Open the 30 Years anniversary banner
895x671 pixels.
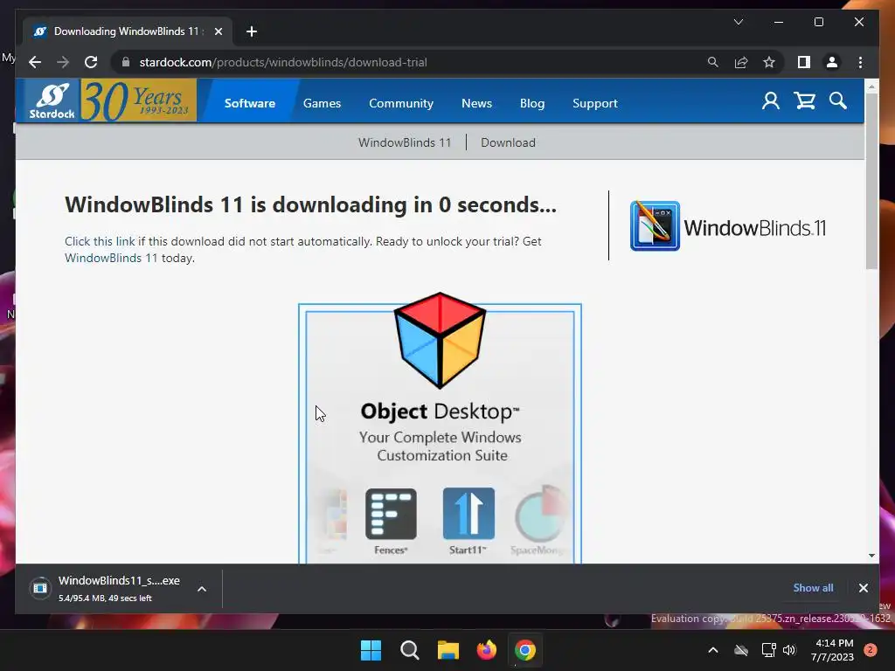point(139,101)
